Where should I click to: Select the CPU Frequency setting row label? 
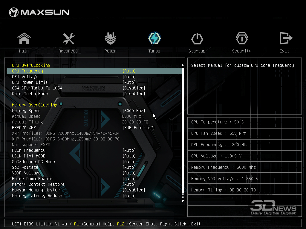click(x=27, y=71)
